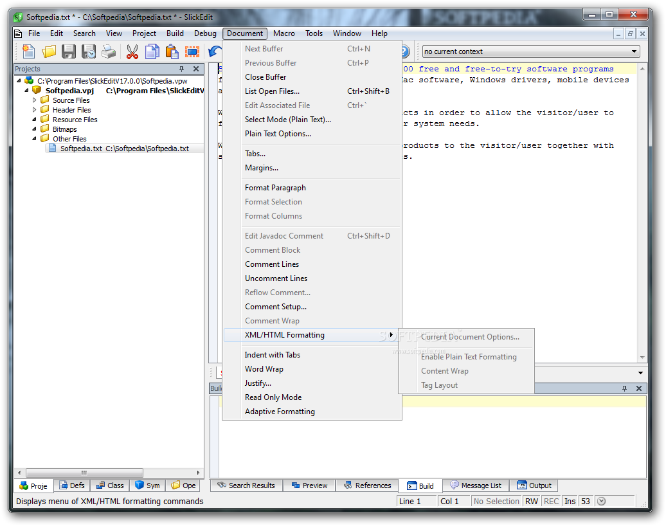Click Line 1 status bar field
The width and height of the screenshot is (666, 526).
coord(417,502)
